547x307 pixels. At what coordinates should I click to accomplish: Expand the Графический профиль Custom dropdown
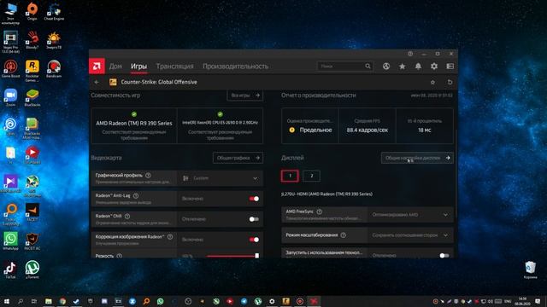tap(221, 178)
